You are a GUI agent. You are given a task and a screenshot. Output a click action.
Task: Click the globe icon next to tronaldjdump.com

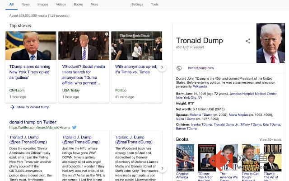[179, 68]
